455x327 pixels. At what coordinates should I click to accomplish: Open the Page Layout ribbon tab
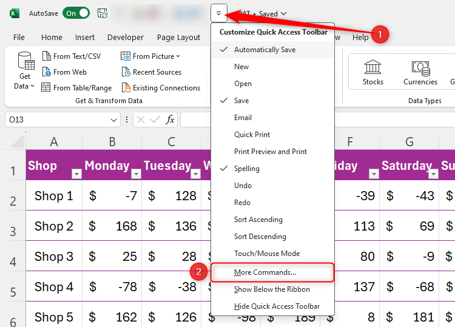click(178, 37)
